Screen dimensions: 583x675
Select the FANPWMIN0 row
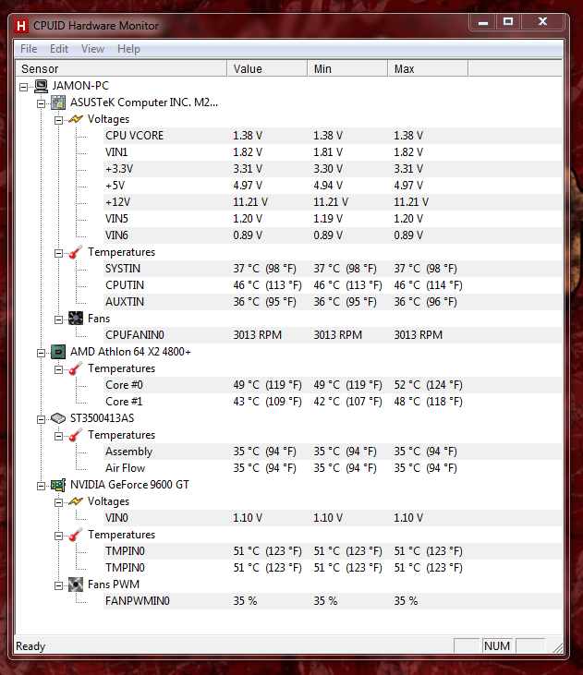click(333, 601)
